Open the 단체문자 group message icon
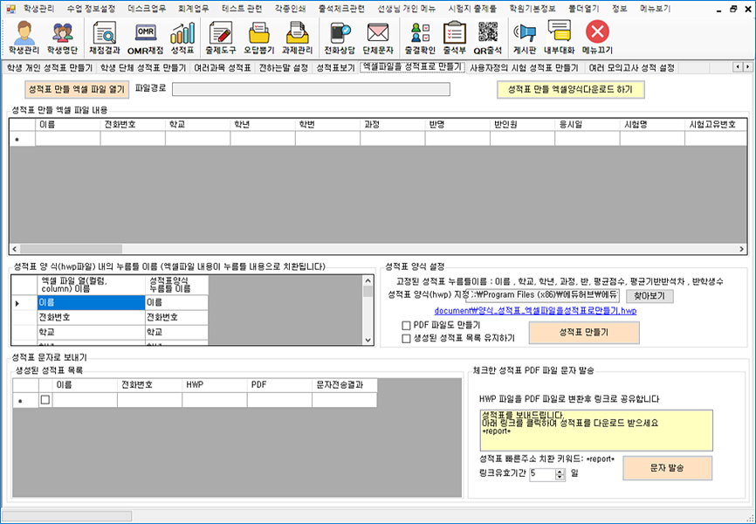 coord(378,38)
